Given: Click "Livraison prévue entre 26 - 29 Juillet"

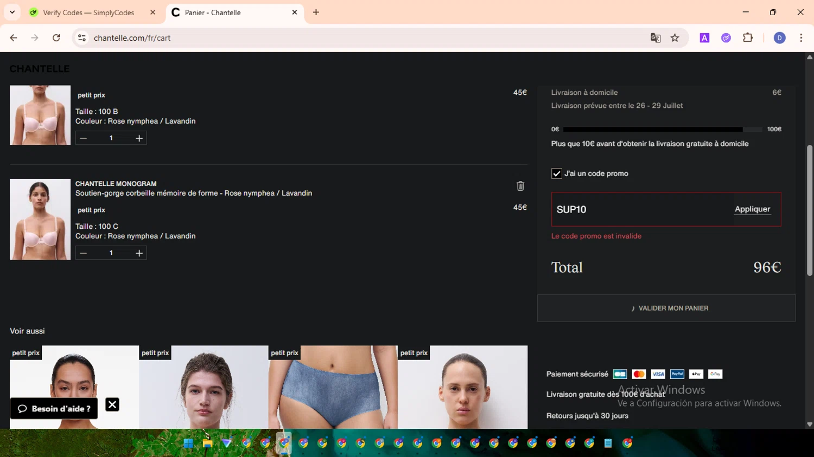Looking at the screenshot, I should (x=617, y=106).
